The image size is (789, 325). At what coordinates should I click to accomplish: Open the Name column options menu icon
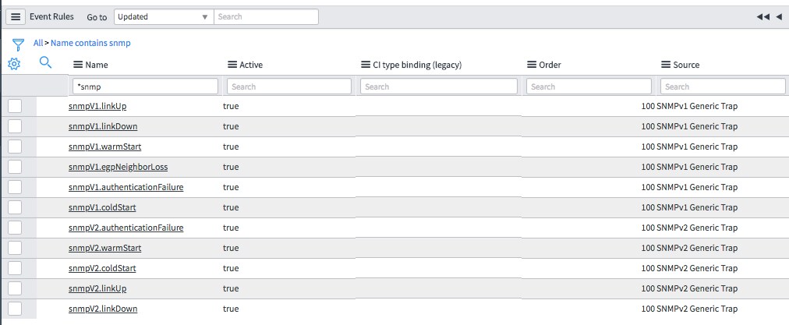(78, 65)
